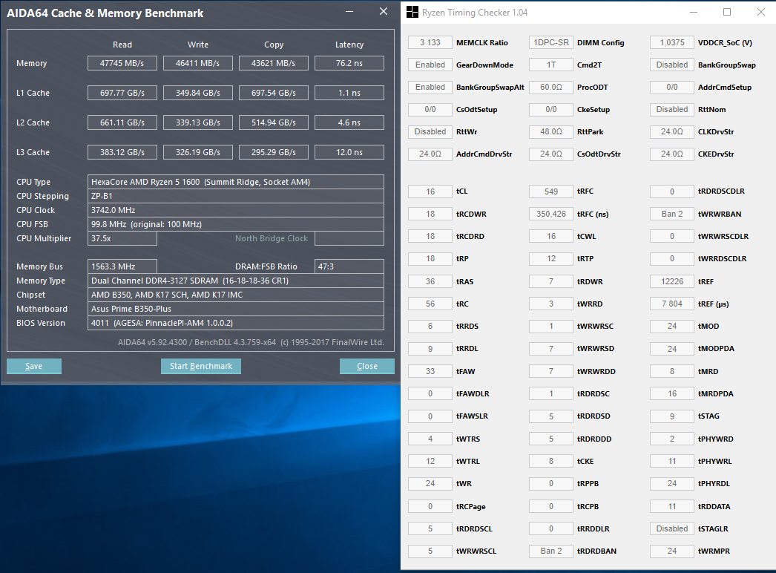The image size is (776, 573).
Task: Minimize the Ryzen Timing Checker window
Action: pyautogui.click(x=694, y=13)
